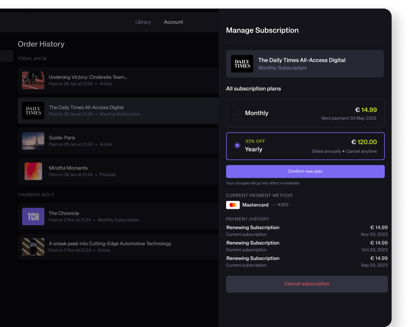The image size is (411, 327).
Task: Click the Mindful Moments podcast cover icon
Action: tap(33, 171)
